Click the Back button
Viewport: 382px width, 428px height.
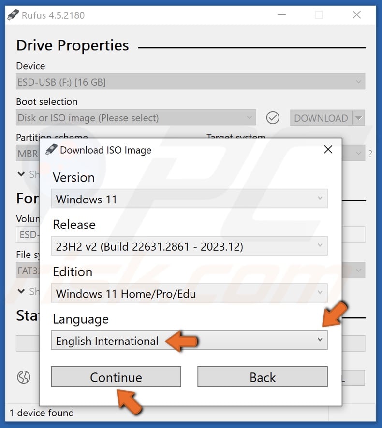click(x=262, y=377)
